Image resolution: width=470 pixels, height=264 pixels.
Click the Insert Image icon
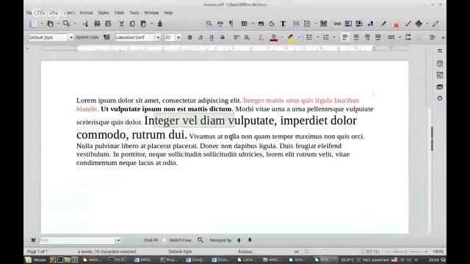click(261, 23)
